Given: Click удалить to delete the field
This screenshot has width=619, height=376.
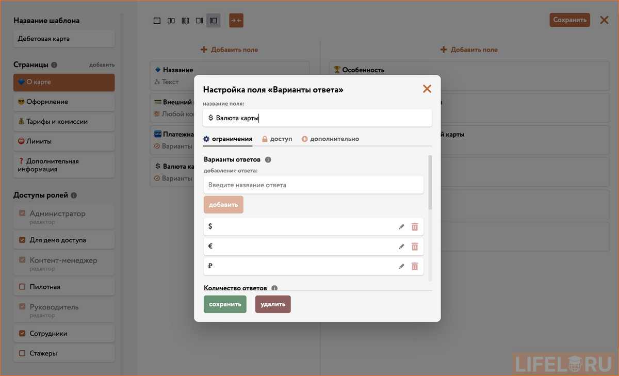Looking at the screenshot, I should [x=272, y=304].
